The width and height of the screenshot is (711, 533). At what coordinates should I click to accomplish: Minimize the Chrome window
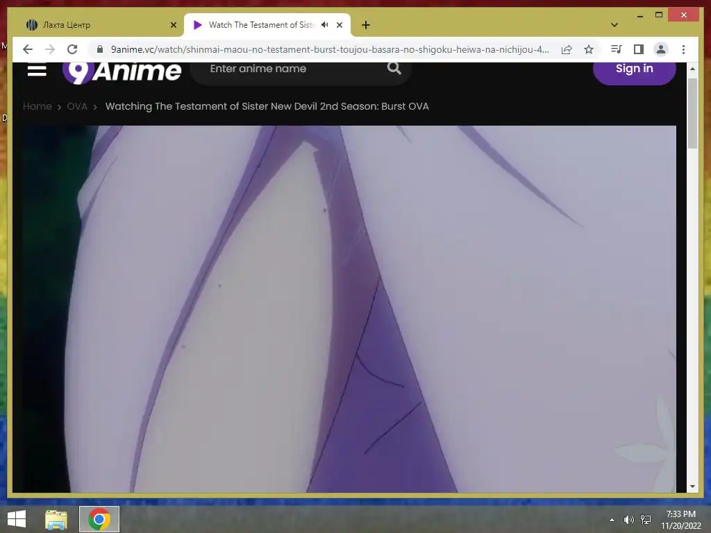pos(639,15)
